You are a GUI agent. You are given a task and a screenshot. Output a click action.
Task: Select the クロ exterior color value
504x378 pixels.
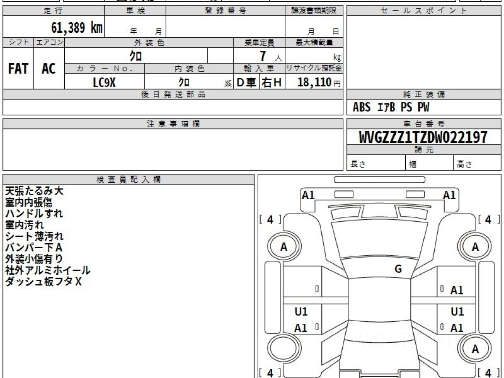click(x=136, y=56)
